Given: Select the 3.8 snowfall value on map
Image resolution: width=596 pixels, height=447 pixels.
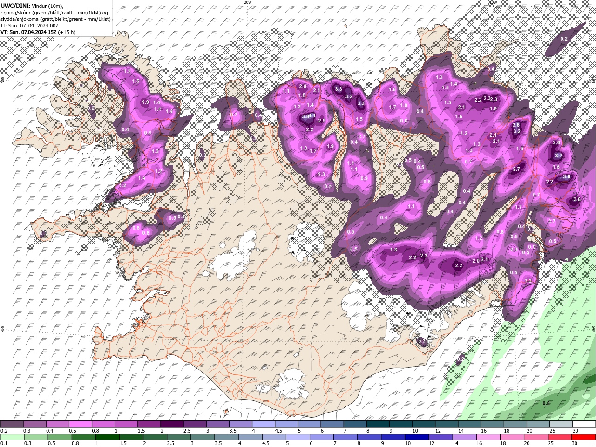Looking at the screenshot, I should [x=567, y=177].
